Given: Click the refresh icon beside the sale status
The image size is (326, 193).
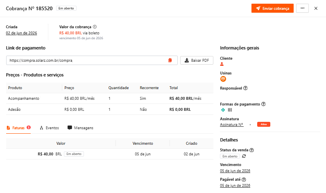Looking at the screenshot, I should click(x=244, y=156).
